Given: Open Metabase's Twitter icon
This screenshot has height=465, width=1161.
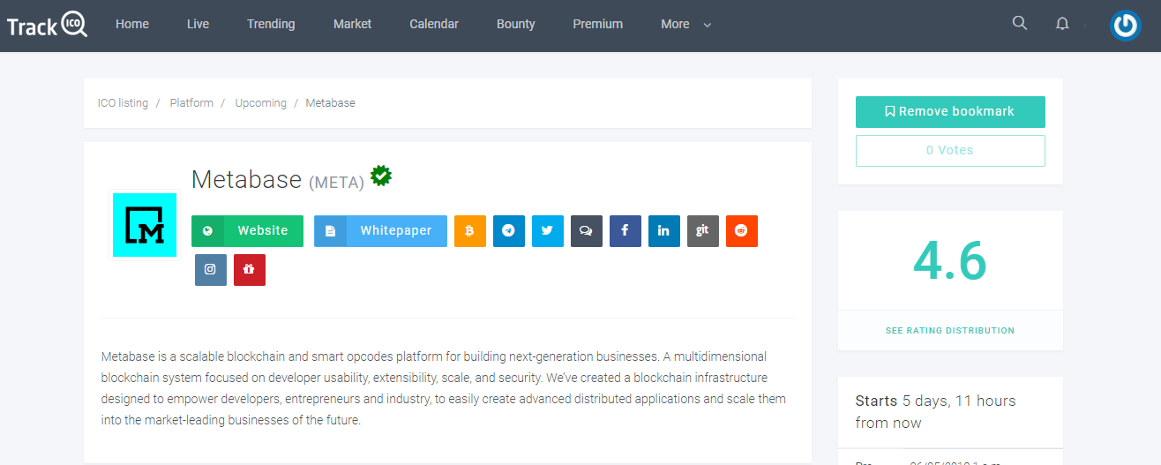Looking at the screenshot, I should 548,231.
